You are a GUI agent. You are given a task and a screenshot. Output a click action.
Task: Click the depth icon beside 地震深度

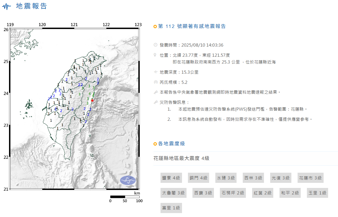click(155, 72)
